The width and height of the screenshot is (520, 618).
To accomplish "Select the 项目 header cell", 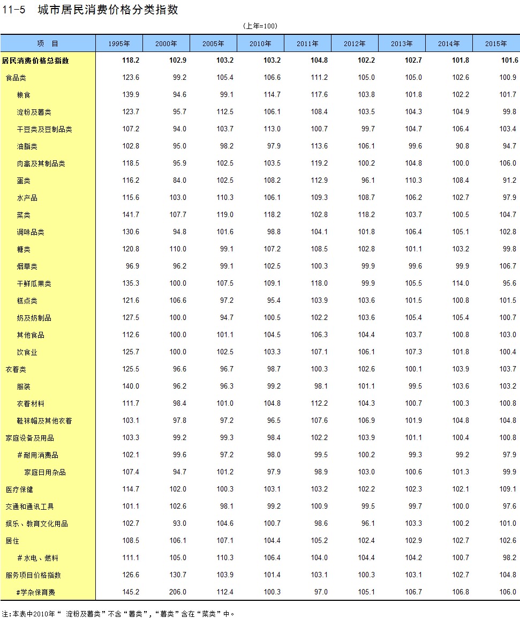I will (48, 43).
